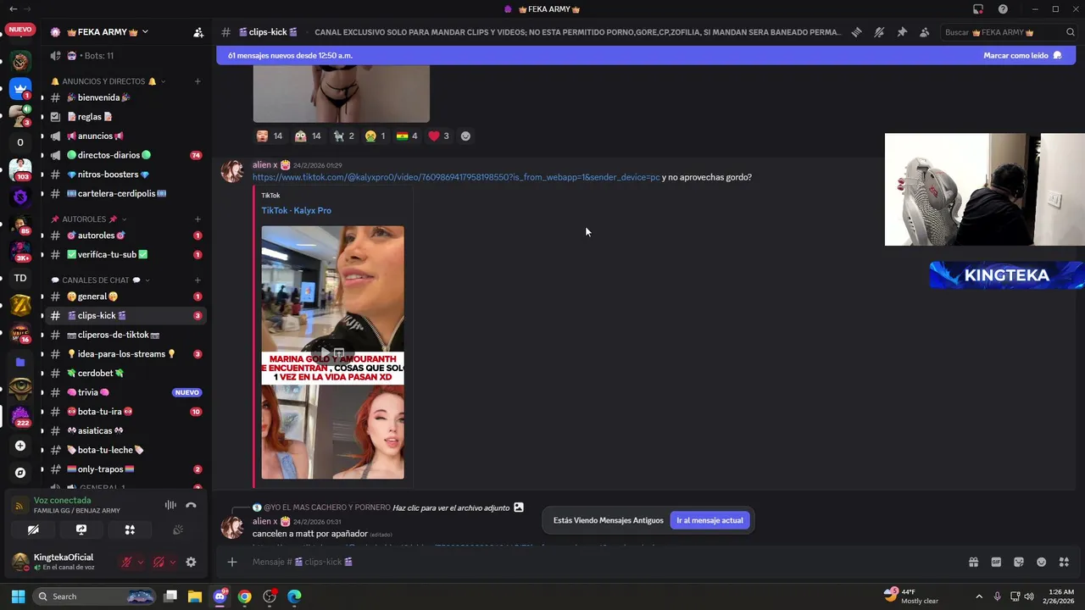The height and width of the screenshot is (610, 1085).
Task: Open pinned messages pin icon
Action: [902, 32]
